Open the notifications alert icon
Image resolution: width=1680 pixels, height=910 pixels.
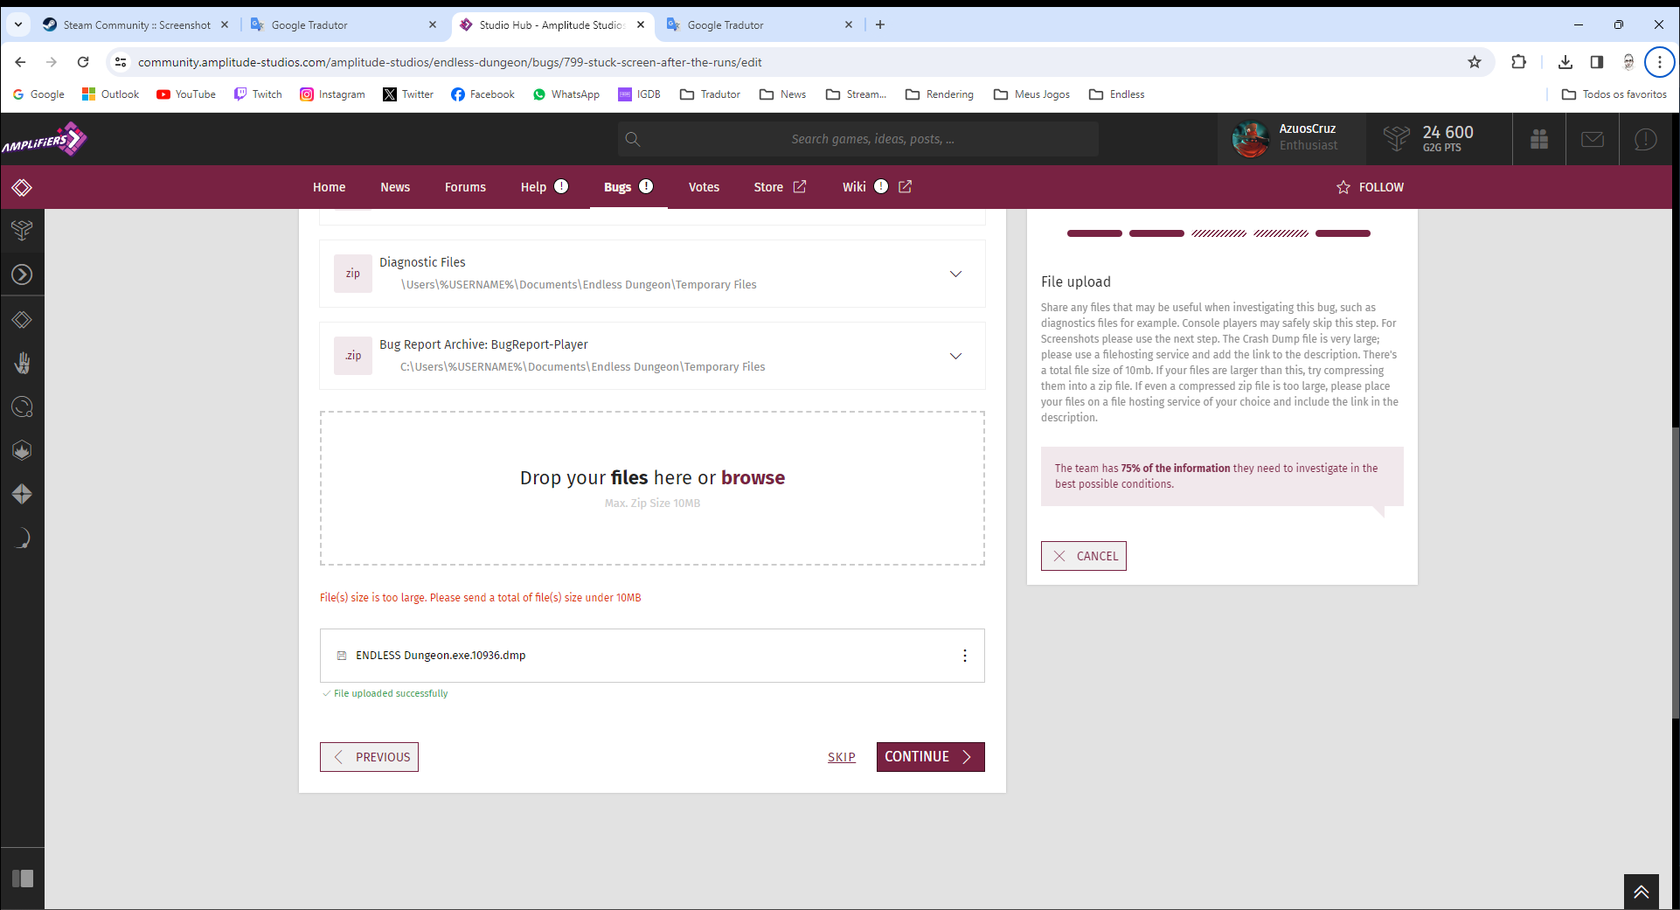click(1645, 139)
